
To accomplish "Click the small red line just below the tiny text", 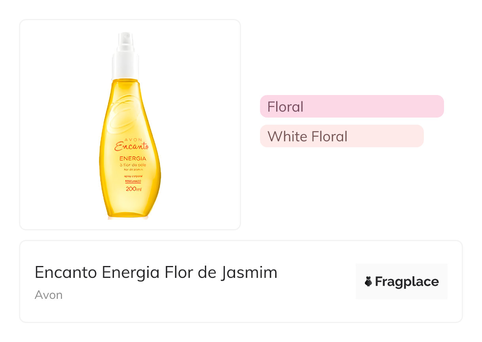I will point(133,176).
